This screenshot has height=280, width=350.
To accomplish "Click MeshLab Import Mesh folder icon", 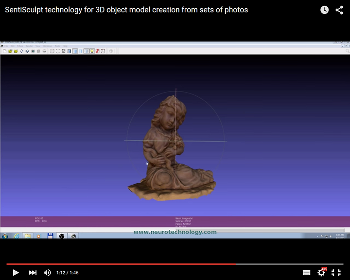I will click(x=16, y=51).
